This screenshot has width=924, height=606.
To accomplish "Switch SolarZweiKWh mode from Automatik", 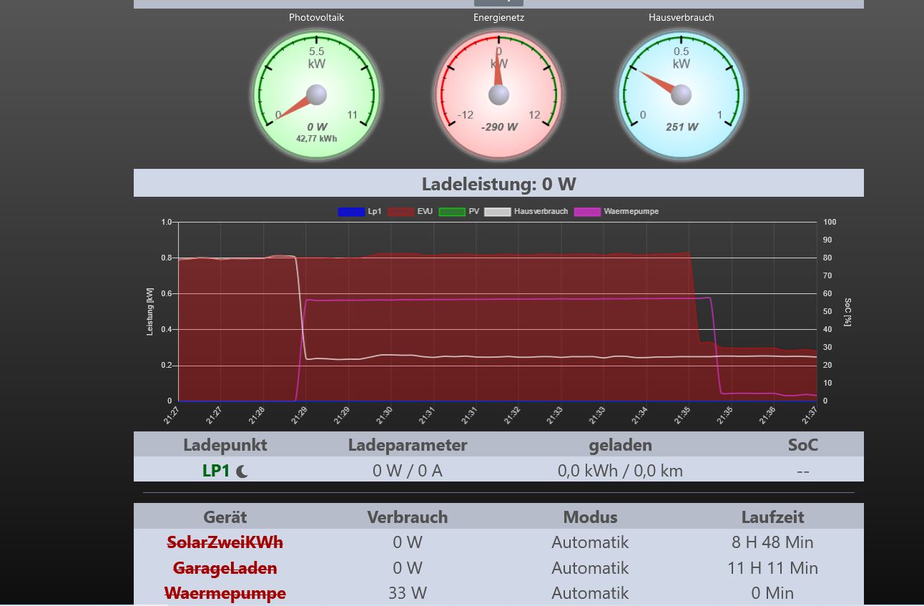I will (589, 542).
